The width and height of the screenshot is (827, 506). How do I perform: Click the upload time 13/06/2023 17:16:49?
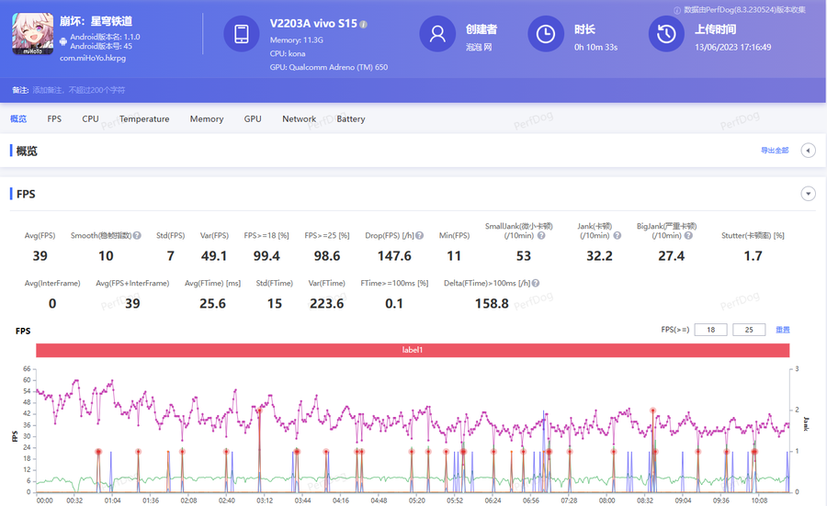click(x=732, y=47)
